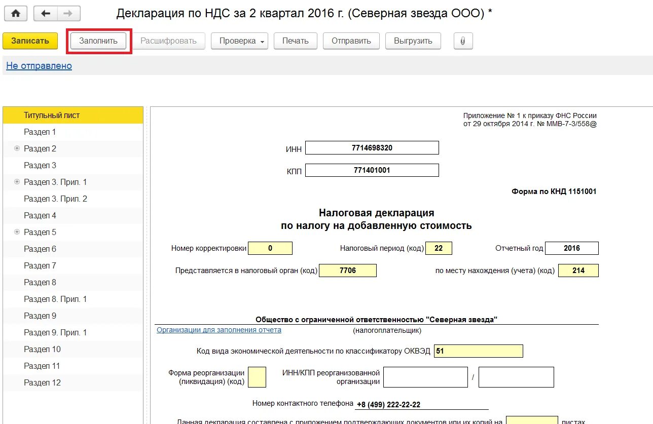Expand Раздел 5 tree node
Image resolution: width=653 pixels, height=424 pixels.
point(17,232)
